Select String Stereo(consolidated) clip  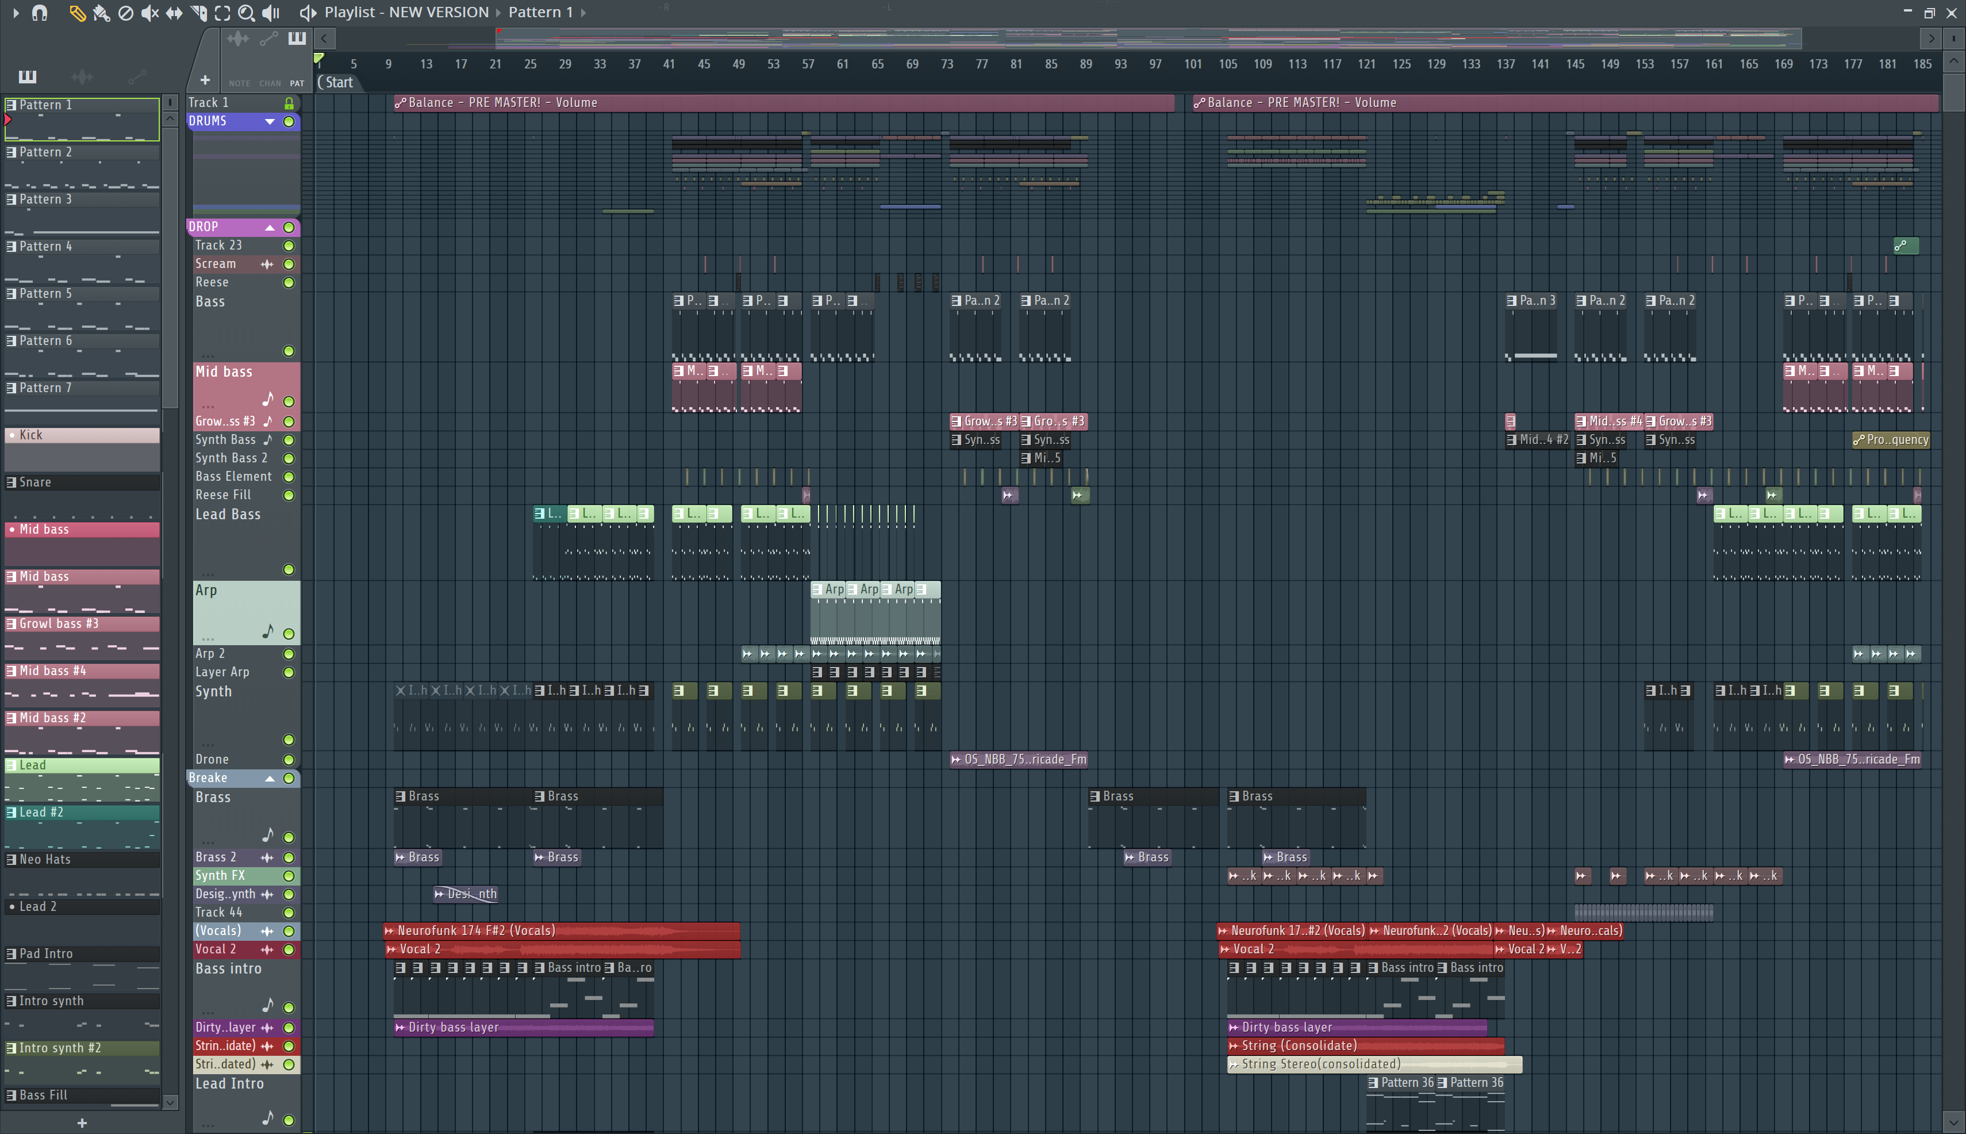[1374, 1064]
